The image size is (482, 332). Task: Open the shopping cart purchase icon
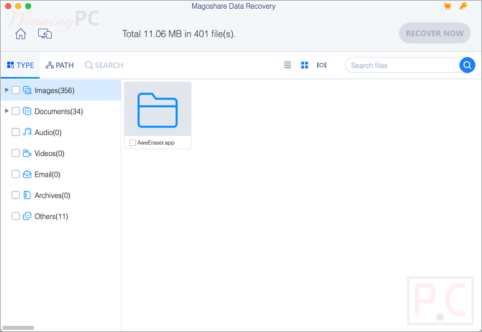447,6
